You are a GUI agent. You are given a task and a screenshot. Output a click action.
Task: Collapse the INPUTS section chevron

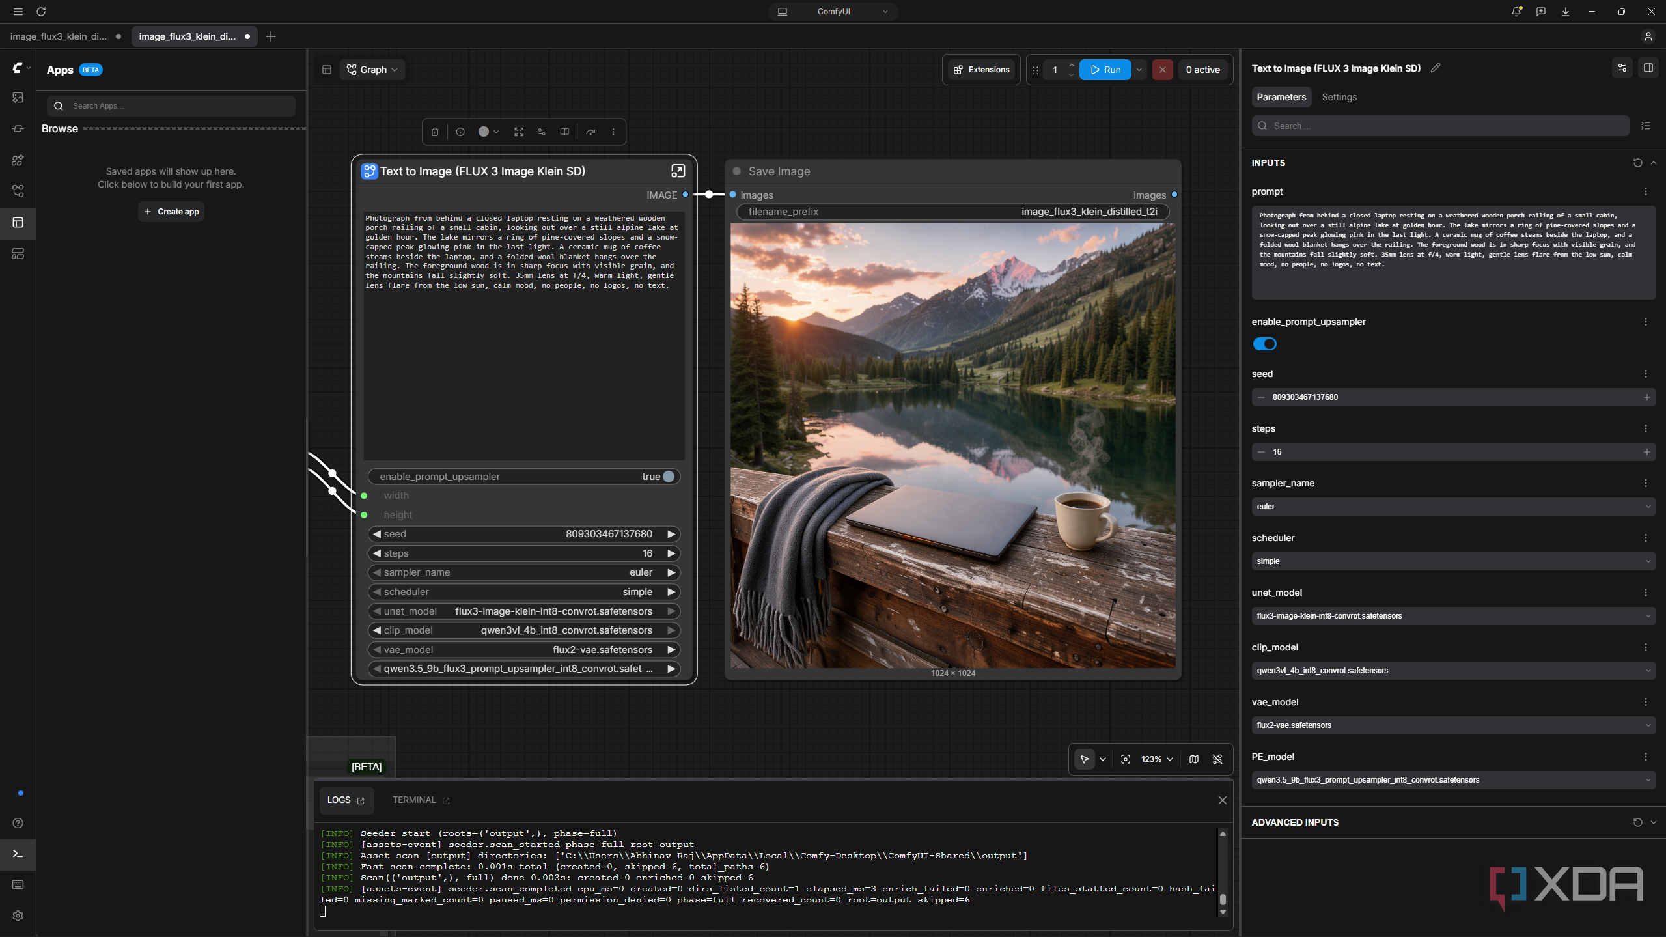(1654, 163)
